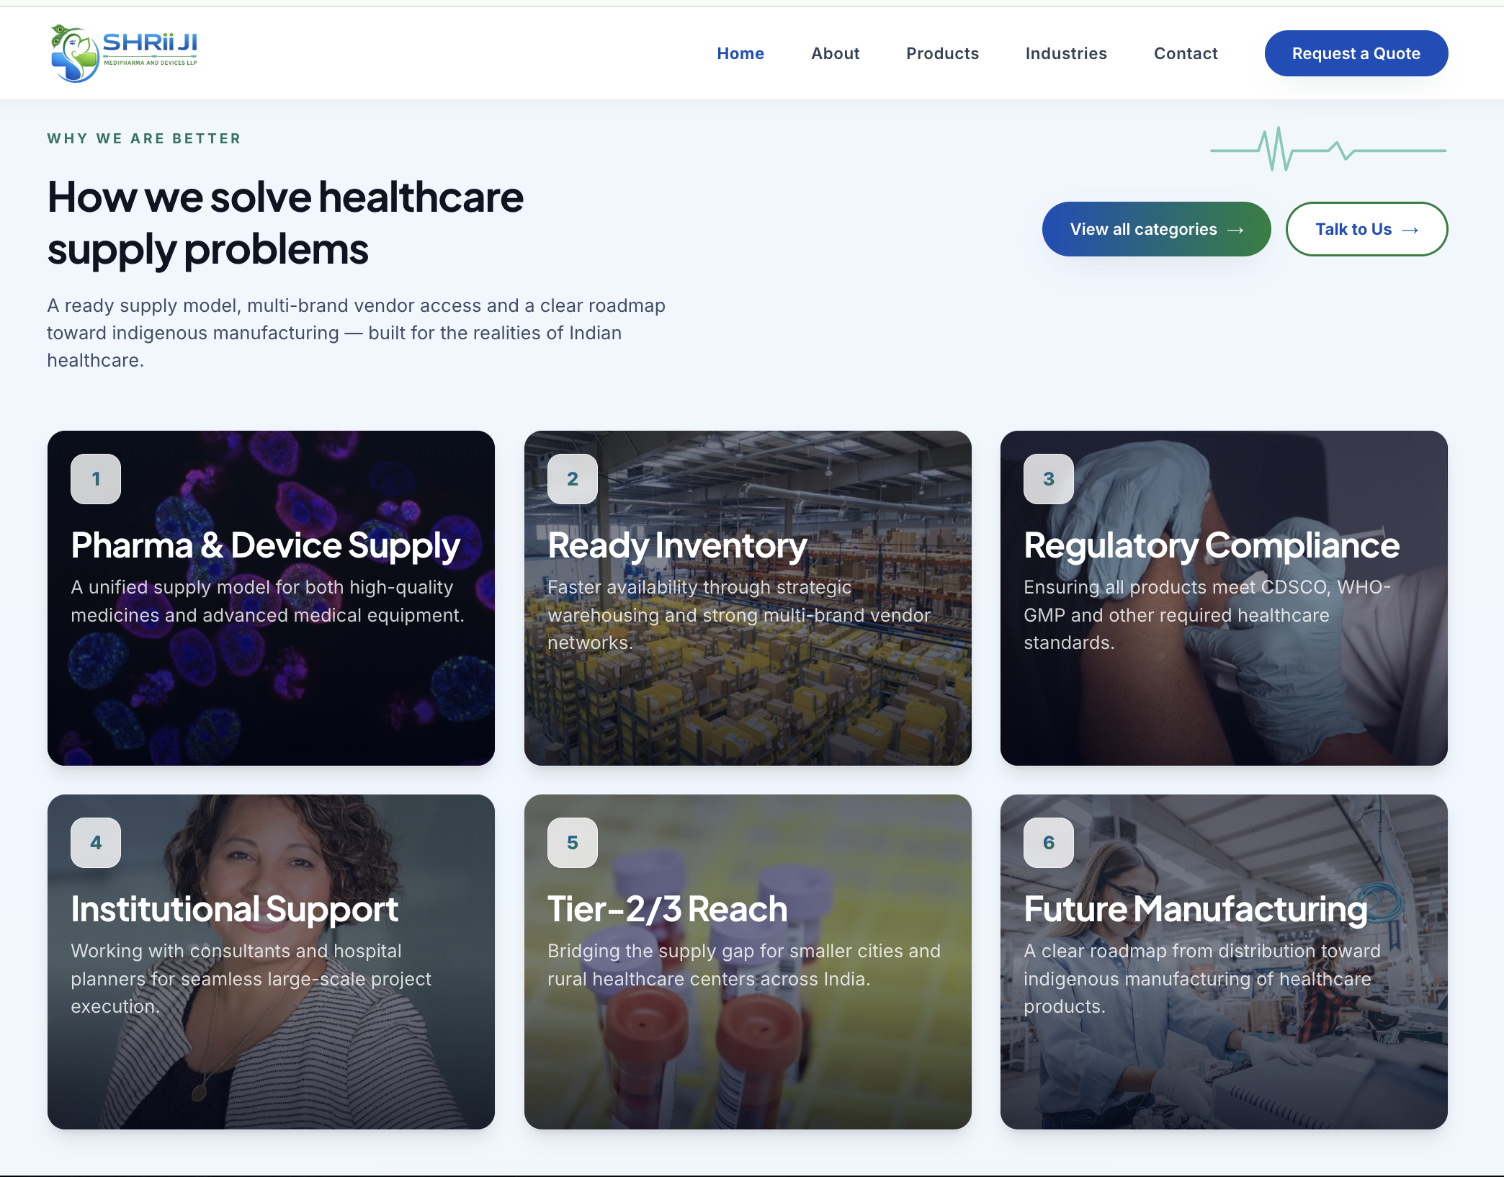Navigate to Industries
Screen dimensions: 1504x1177
(x=1066, y=53)
